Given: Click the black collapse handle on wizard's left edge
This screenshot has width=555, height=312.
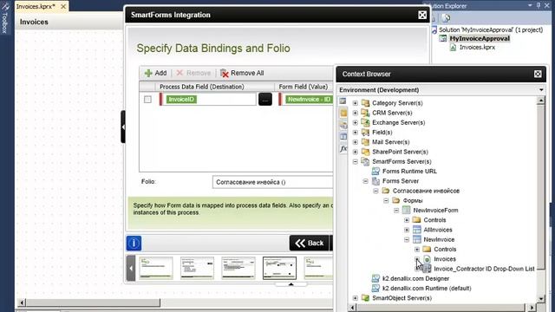Looking at the screenshot, I should 123,127.
